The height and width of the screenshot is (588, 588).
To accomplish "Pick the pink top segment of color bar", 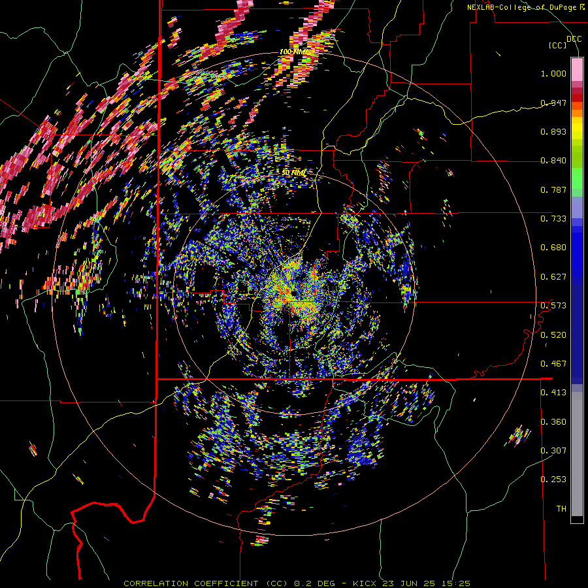I will point(577,69).
